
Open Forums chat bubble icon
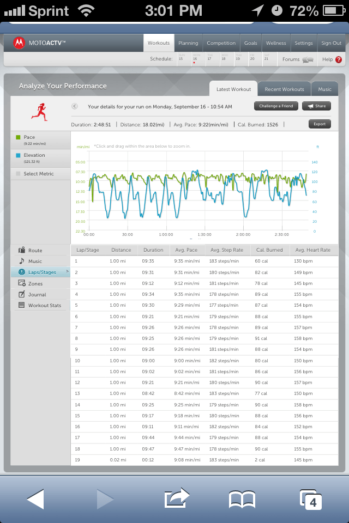pos(308,59)
